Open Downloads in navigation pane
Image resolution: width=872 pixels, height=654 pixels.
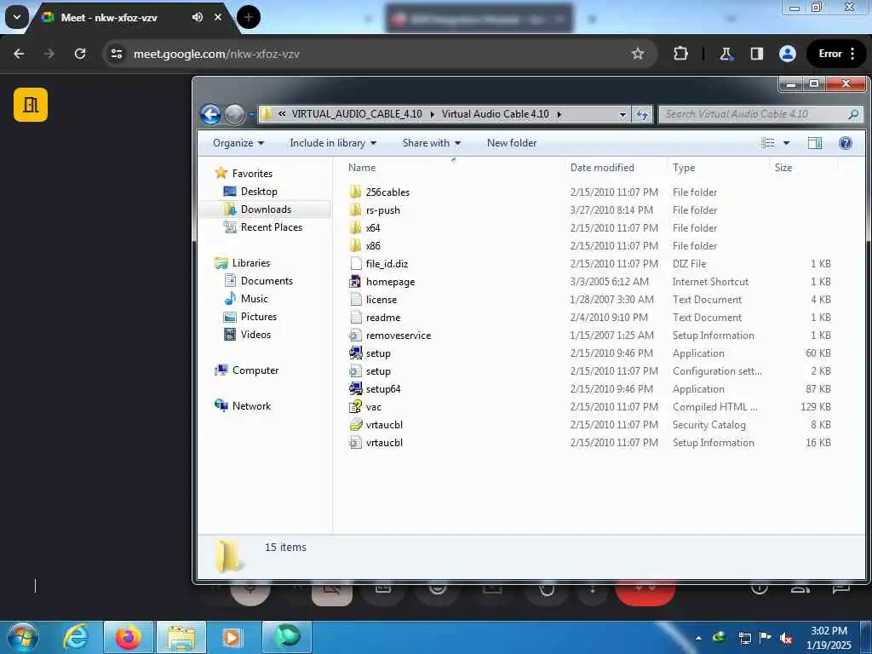[x=266, y=209]
